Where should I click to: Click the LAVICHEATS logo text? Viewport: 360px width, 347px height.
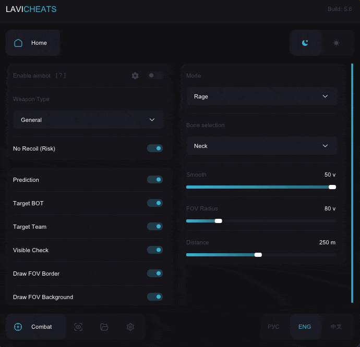[31, 9]
